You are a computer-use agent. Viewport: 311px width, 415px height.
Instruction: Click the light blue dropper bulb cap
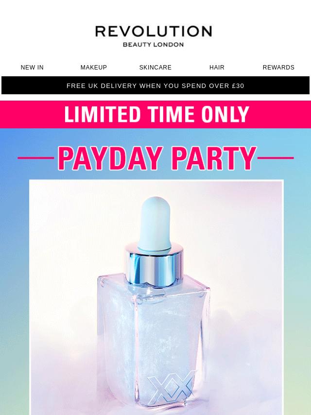point(155,224)
